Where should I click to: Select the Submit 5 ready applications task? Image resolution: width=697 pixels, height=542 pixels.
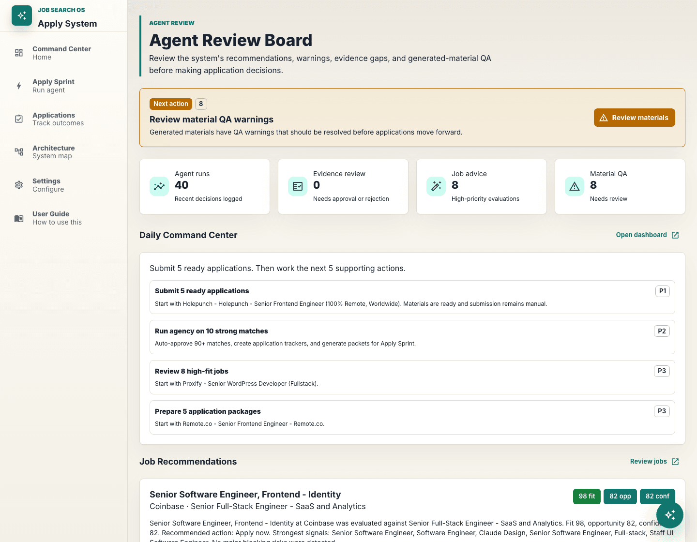412,297
